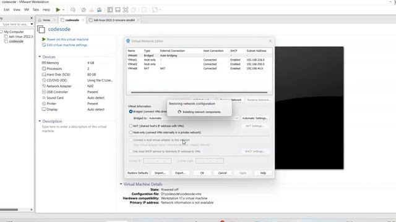Switch to the kali-linux-2022.3 tab
The image size is (396, 222).
click(x=114, y=20)
